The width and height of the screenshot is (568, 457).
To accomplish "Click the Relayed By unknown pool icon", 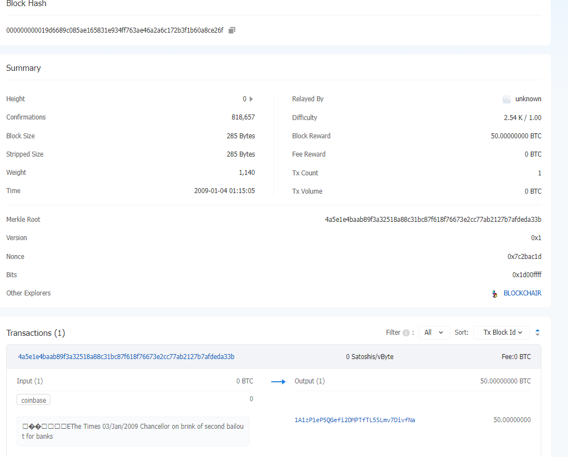I will click(x=507, y=99).
